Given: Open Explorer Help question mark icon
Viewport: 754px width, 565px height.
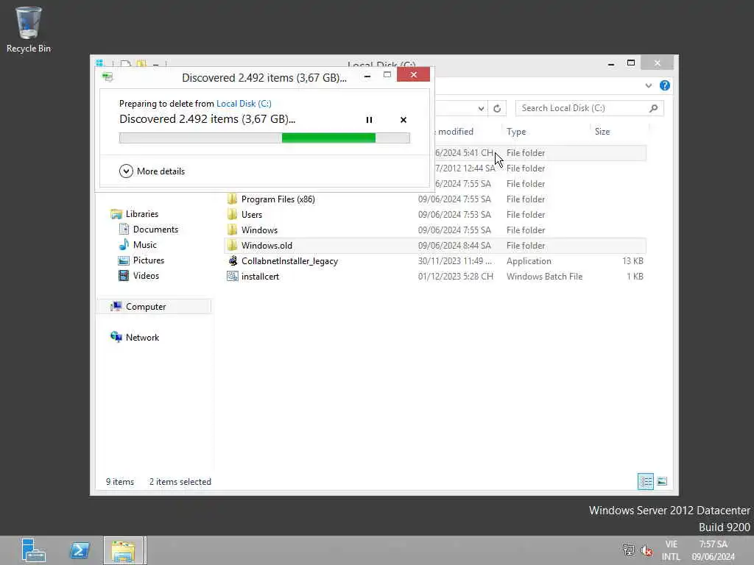Looking at the screenshot, I should pos(665,85).
